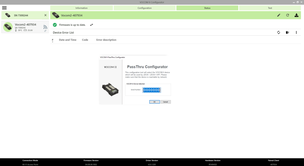Clear the Device Error List with trash icon
The height and width of the screenshot is (166, 304).
287,32
